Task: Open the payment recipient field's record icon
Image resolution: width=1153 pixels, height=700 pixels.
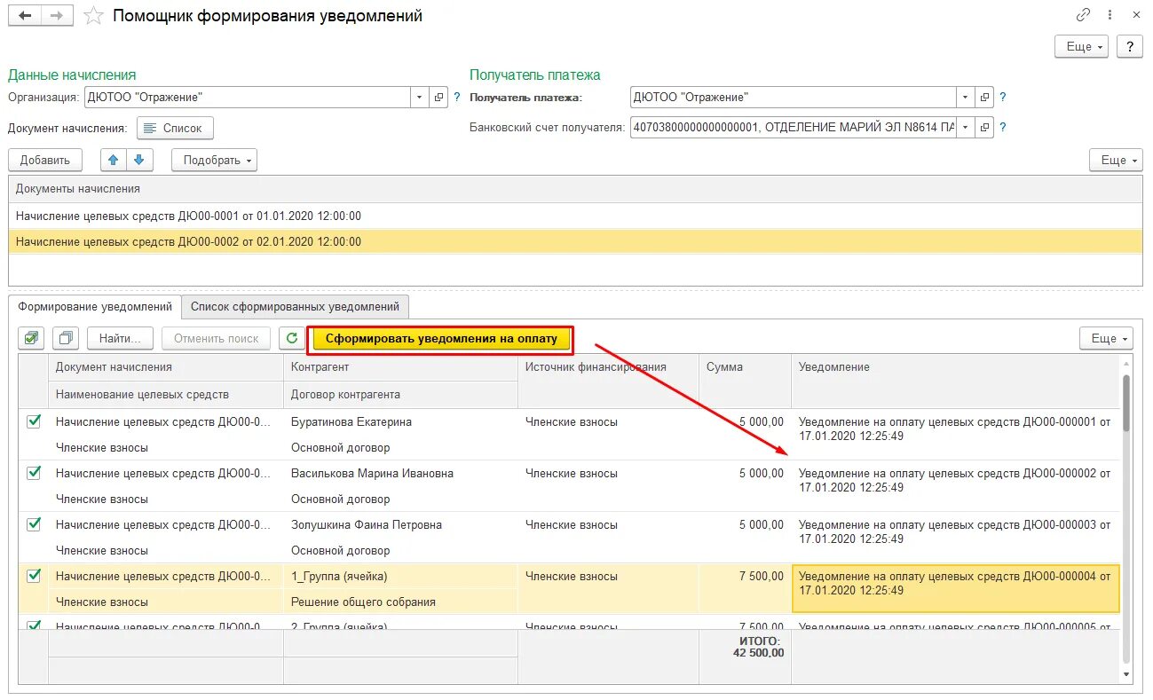Action: click(x=984, y=98)
